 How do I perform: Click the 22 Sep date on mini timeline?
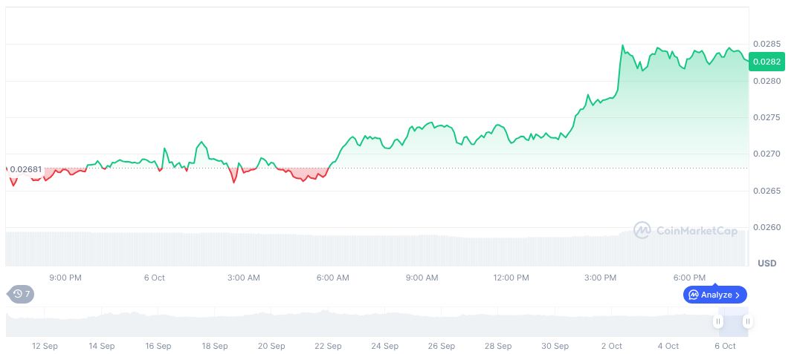(x=328, y=346)
